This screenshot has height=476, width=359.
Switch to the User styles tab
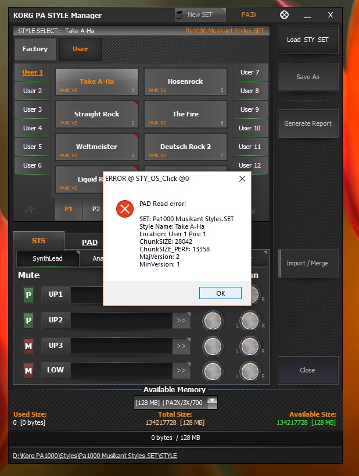(80, 49)
